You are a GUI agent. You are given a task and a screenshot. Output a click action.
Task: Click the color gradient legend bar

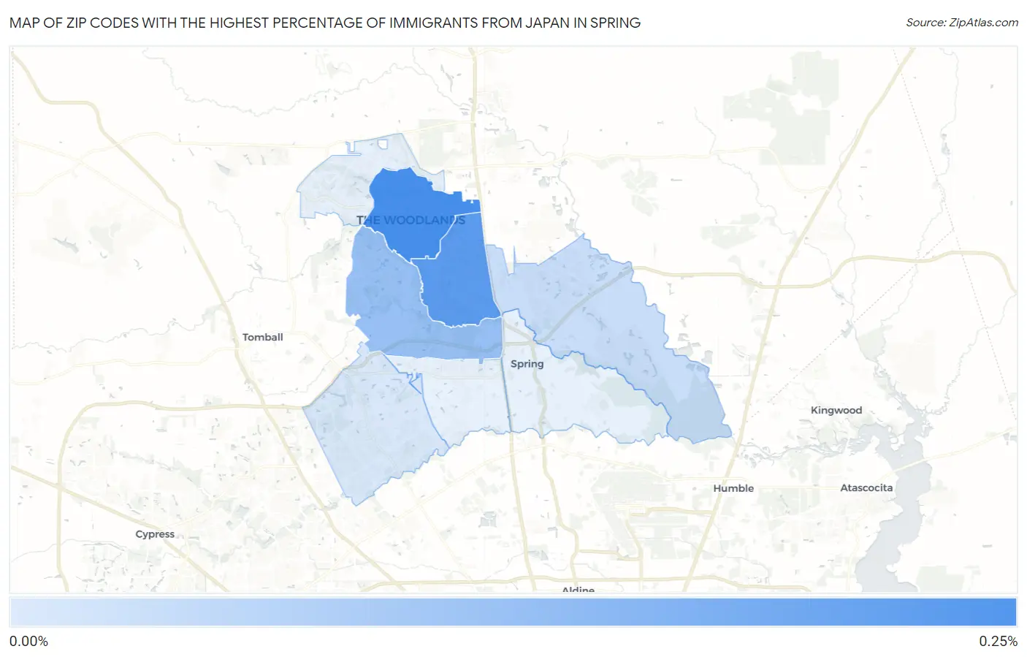click(513, 612)
